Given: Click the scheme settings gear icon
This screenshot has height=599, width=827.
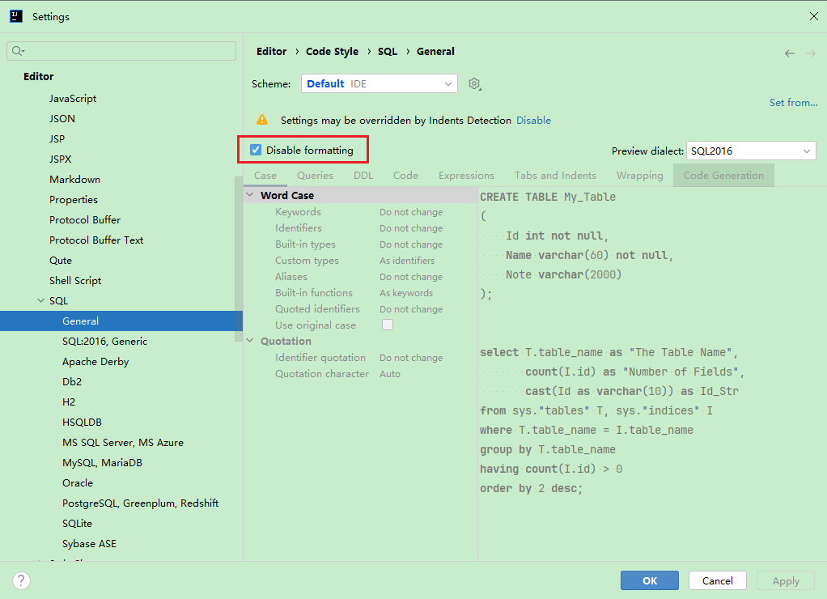Looking at the screenshot, I should 475,84.
